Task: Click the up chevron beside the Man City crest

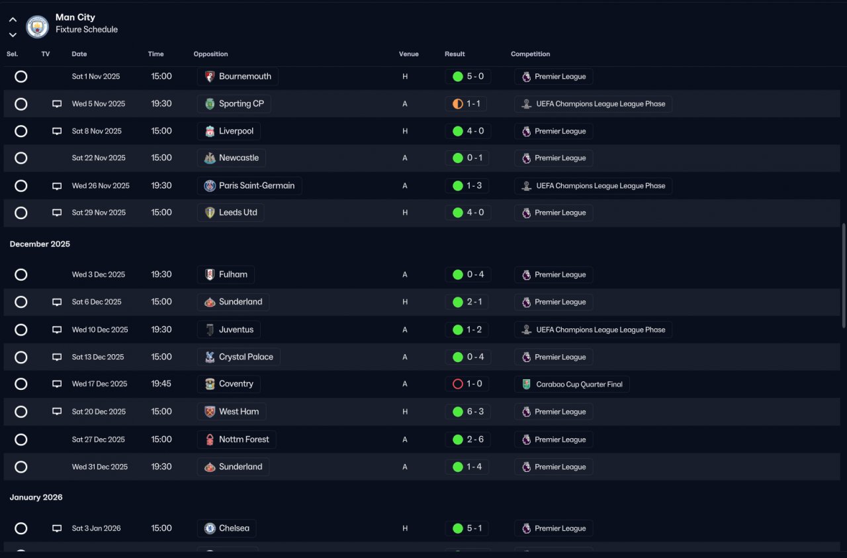Action: point(13,20)
